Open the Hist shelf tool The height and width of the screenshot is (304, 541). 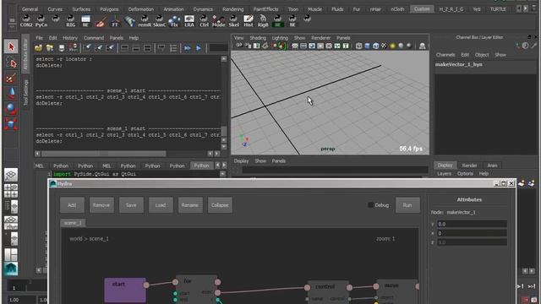pos(249,21)
